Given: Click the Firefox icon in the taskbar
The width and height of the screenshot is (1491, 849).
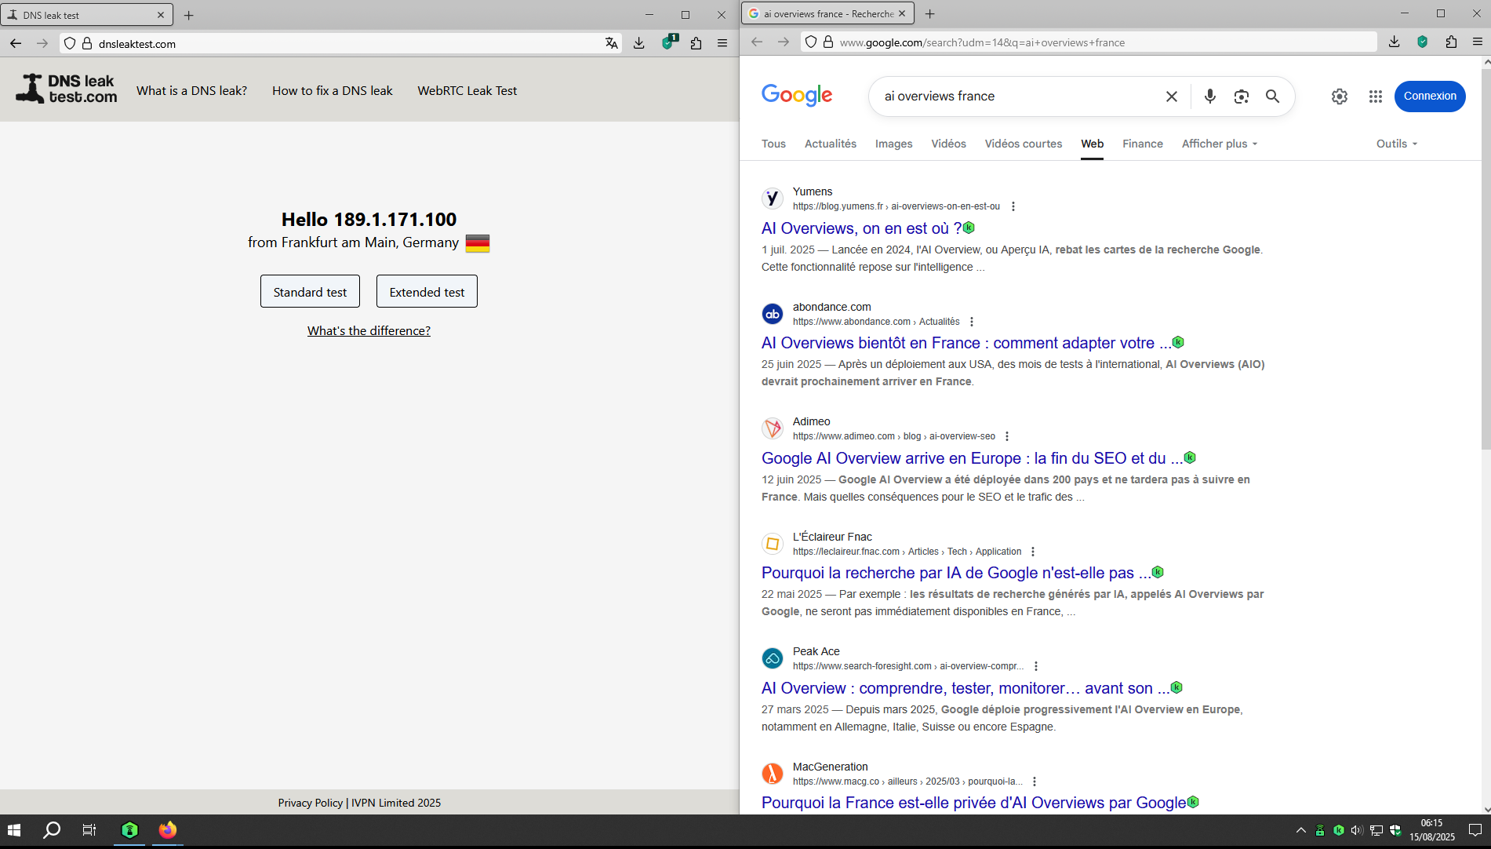Looking at the screenshot, I should (167, 829).
